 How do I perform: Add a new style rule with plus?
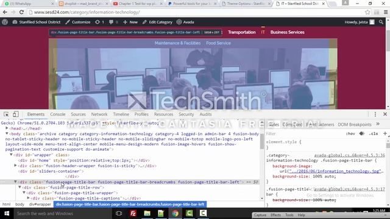[385, 134]
